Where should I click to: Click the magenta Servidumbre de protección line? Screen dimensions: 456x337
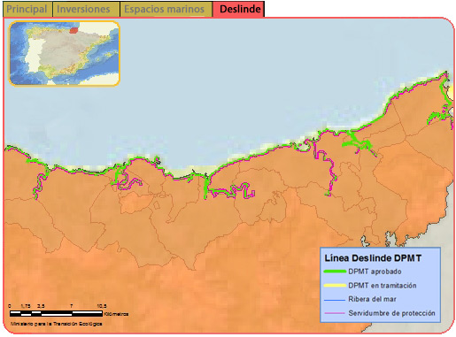[x=335, y=313]
